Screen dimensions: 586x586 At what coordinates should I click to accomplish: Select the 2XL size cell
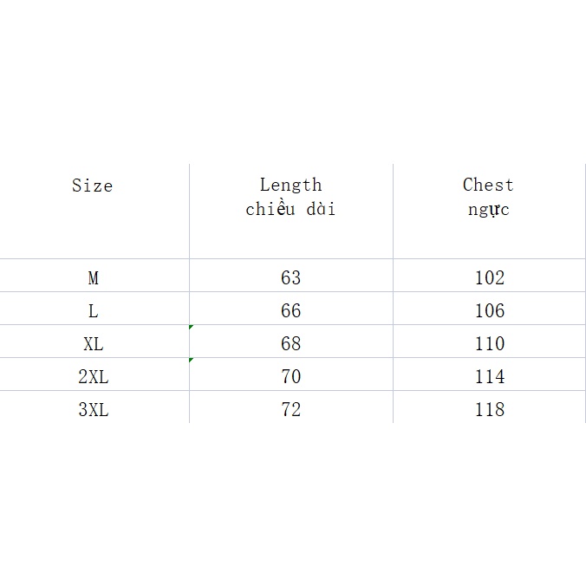tap(93, 376)
